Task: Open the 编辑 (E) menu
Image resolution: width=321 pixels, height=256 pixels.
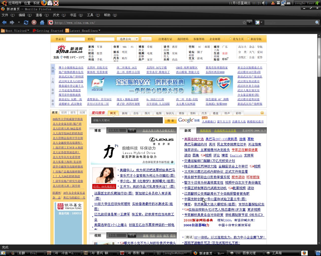Action: (25, 15)
